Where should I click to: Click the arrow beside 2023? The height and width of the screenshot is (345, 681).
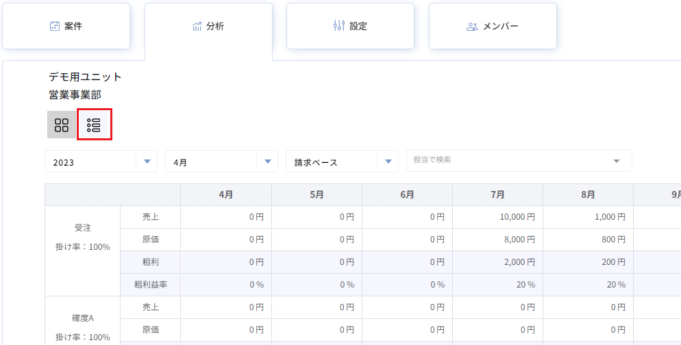(147, 162)
